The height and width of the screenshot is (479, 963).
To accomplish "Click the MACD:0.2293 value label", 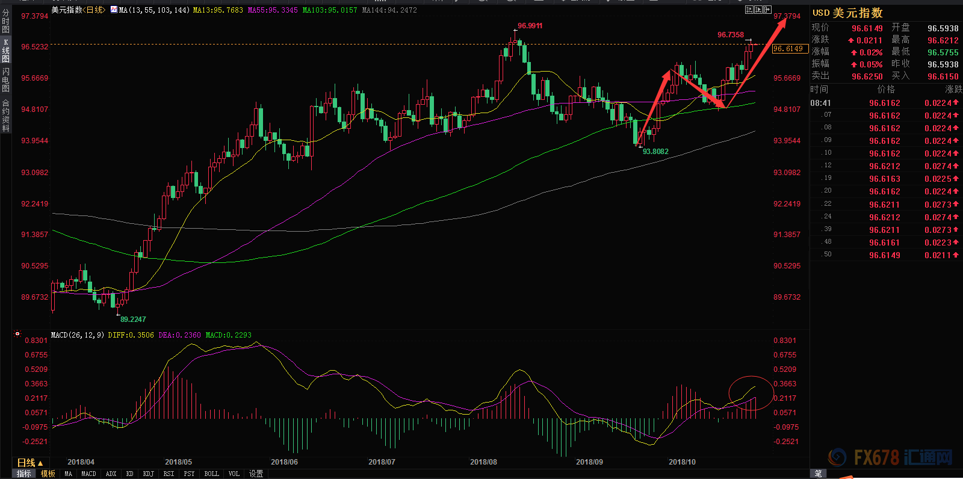I will click(x=229, y=335).
